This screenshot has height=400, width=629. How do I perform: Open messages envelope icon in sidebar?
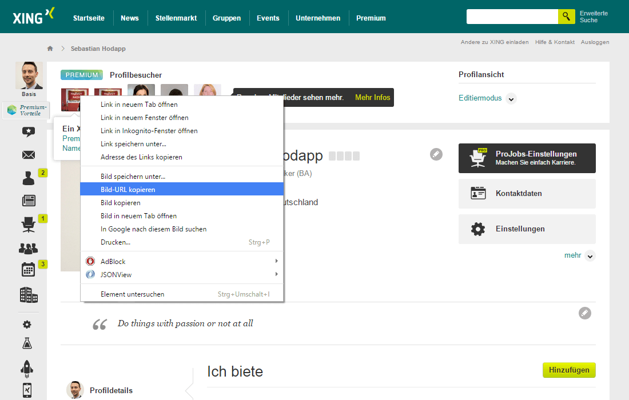29,155
